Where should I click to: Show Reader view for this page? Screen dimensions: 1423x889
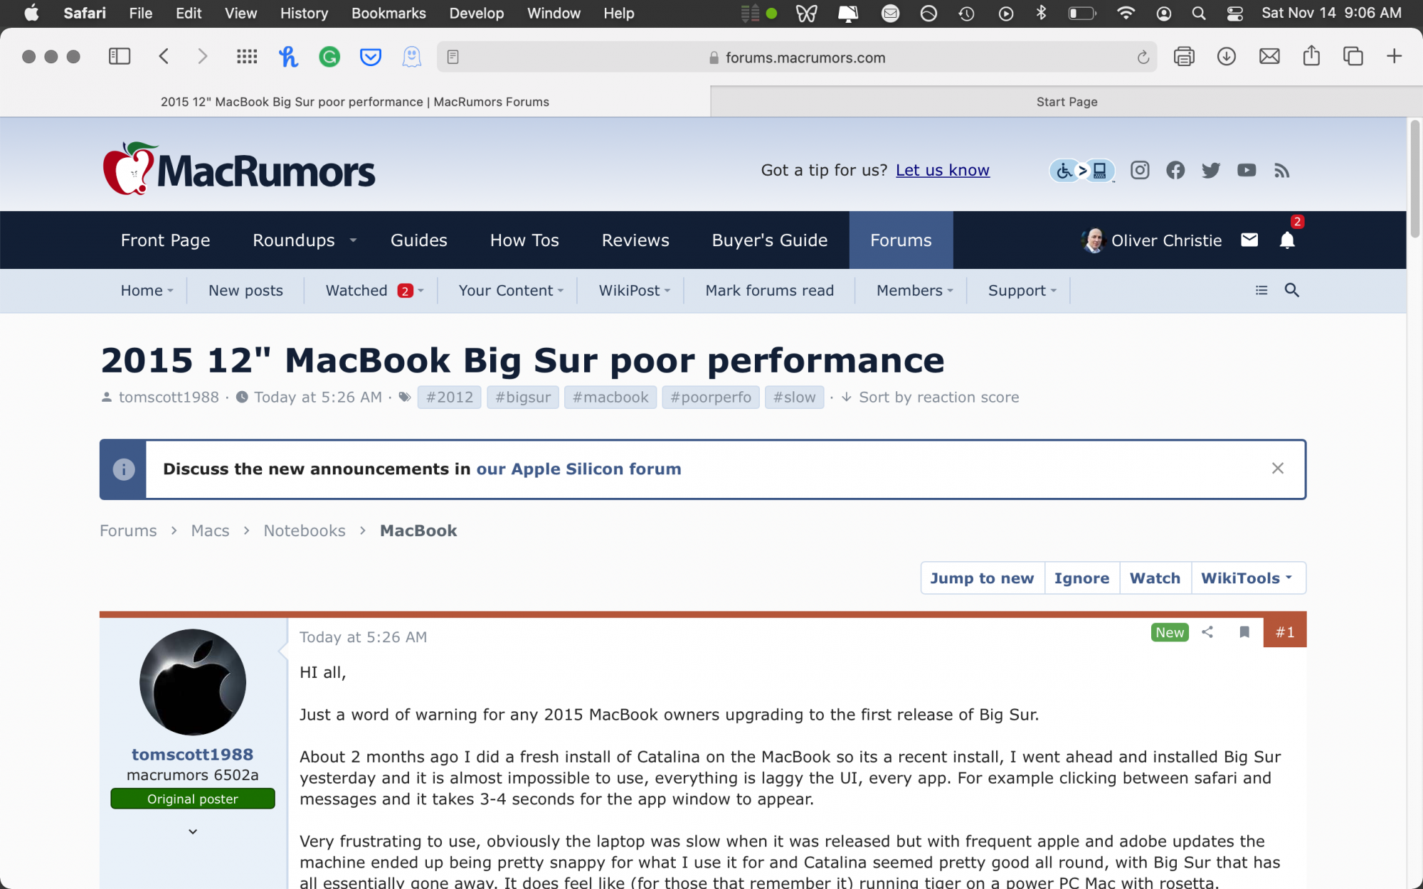453,57
